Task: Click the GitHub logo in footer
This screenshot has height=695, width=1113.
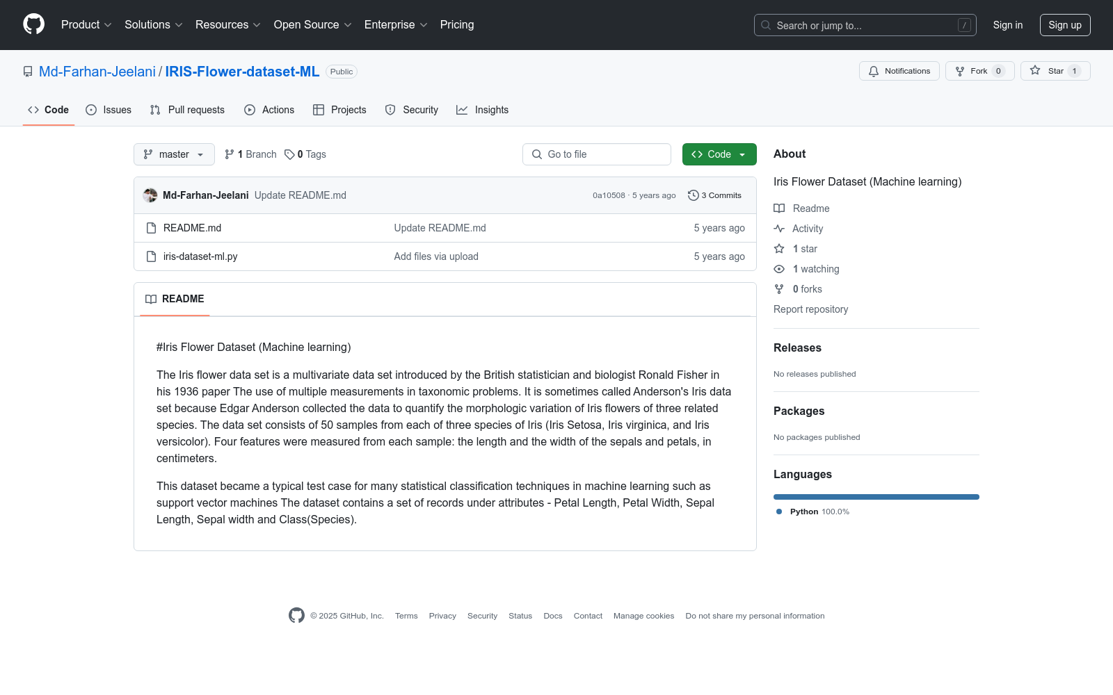Action: click(x=296, y=615)
